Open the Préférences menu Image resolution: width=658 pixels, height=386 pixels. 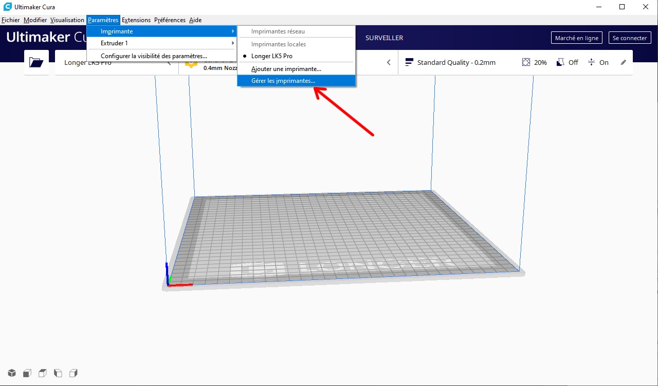170,20
